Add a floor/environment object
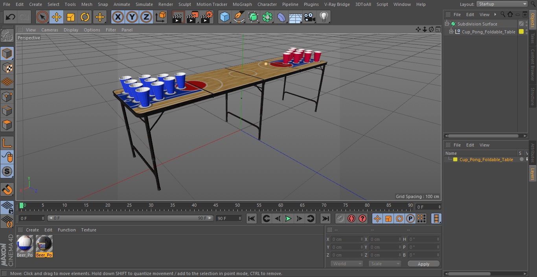Image resolution: width=537 pixels, height=277 pixels. [x=296, y=17]
